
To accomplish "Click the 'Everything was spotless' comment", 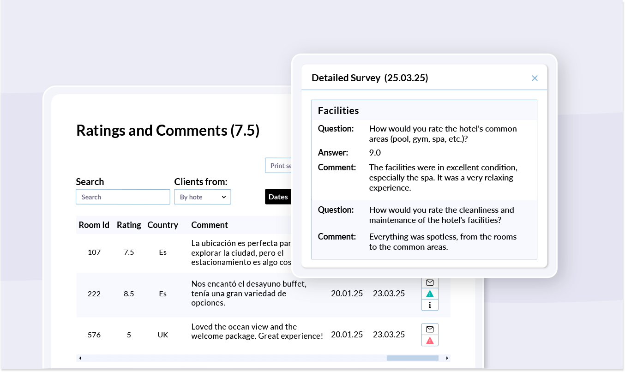I will pyautogui.click(x=443, y=242).
